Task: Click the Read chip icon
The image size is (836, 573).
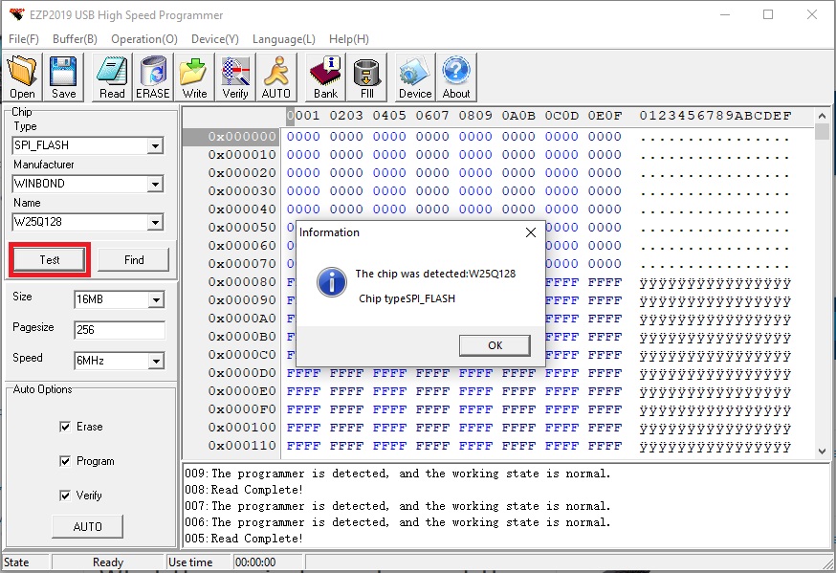Action: coord(111,77)
